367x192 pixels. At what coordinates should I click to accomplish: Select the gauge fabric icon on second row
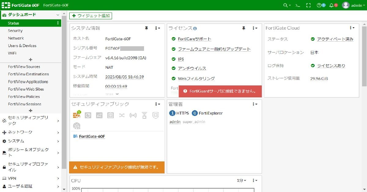tap(76, 126)
